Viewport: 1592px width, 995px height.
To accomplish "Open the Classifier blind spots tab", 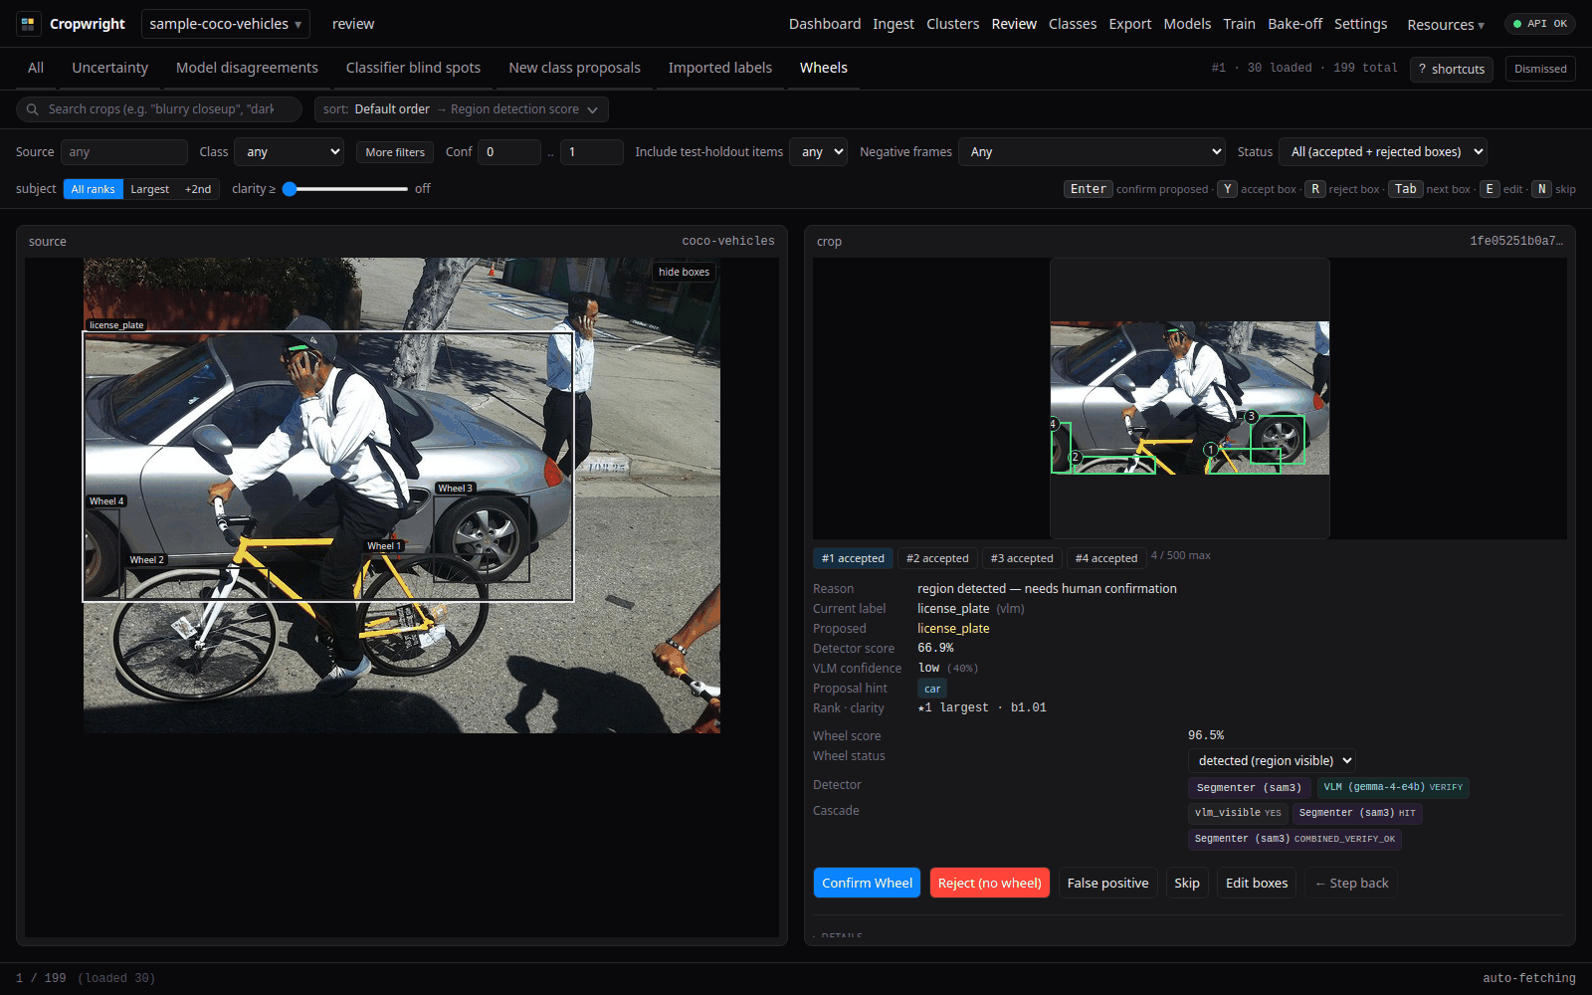I will tap(413, 68).
